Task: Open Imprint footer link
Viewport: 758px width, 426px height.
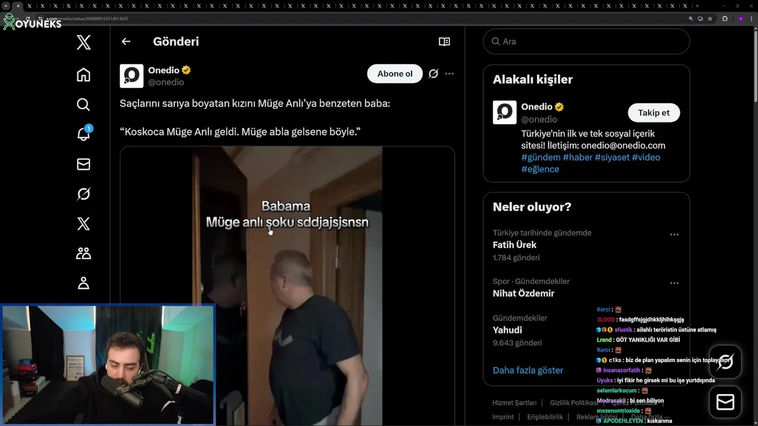Action: 503,417
